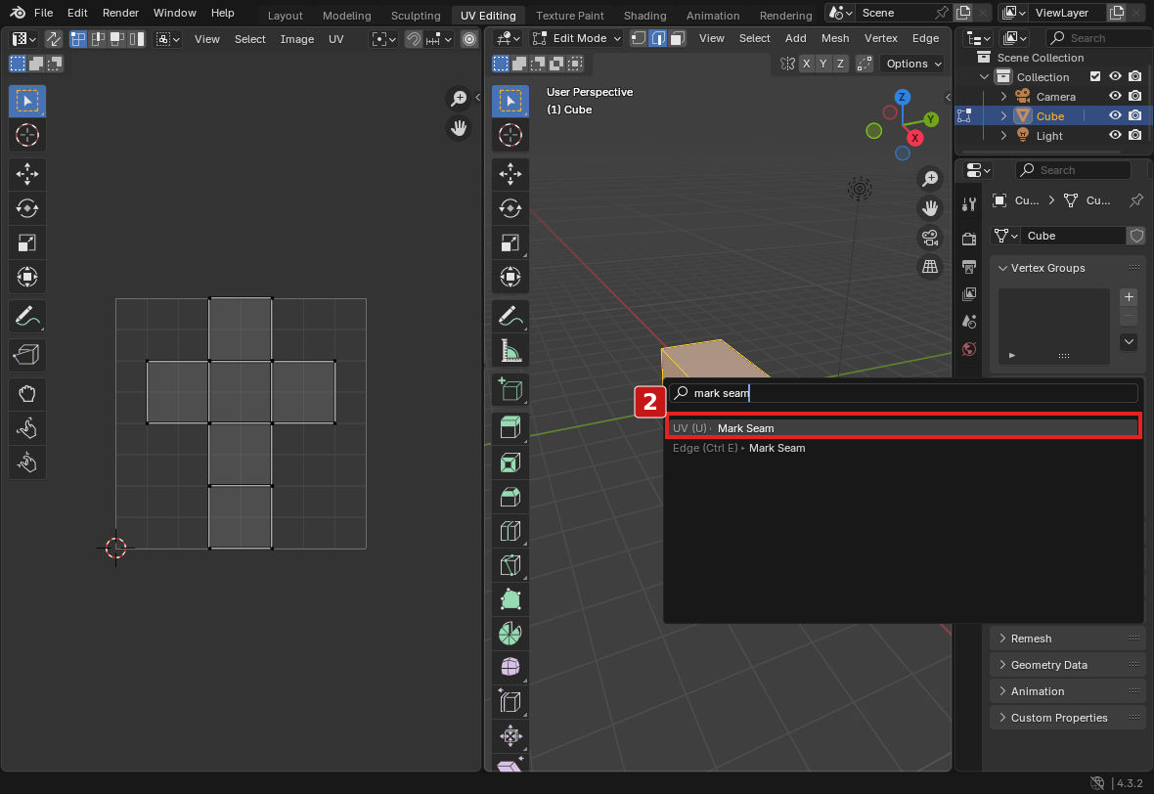Viewport: 1154px width, 794px height.
Task: Switch to the Shading workspace tab
Action: point(644,15)
